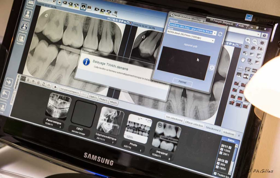This screenshot has width=280, height=178.
Task: Click the zoom in magnifier tool
Action: click(248, 40)
